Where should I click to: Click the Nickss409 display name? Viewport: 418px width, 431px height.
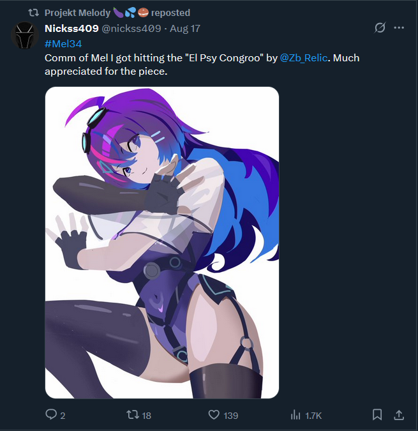(71, 28)
